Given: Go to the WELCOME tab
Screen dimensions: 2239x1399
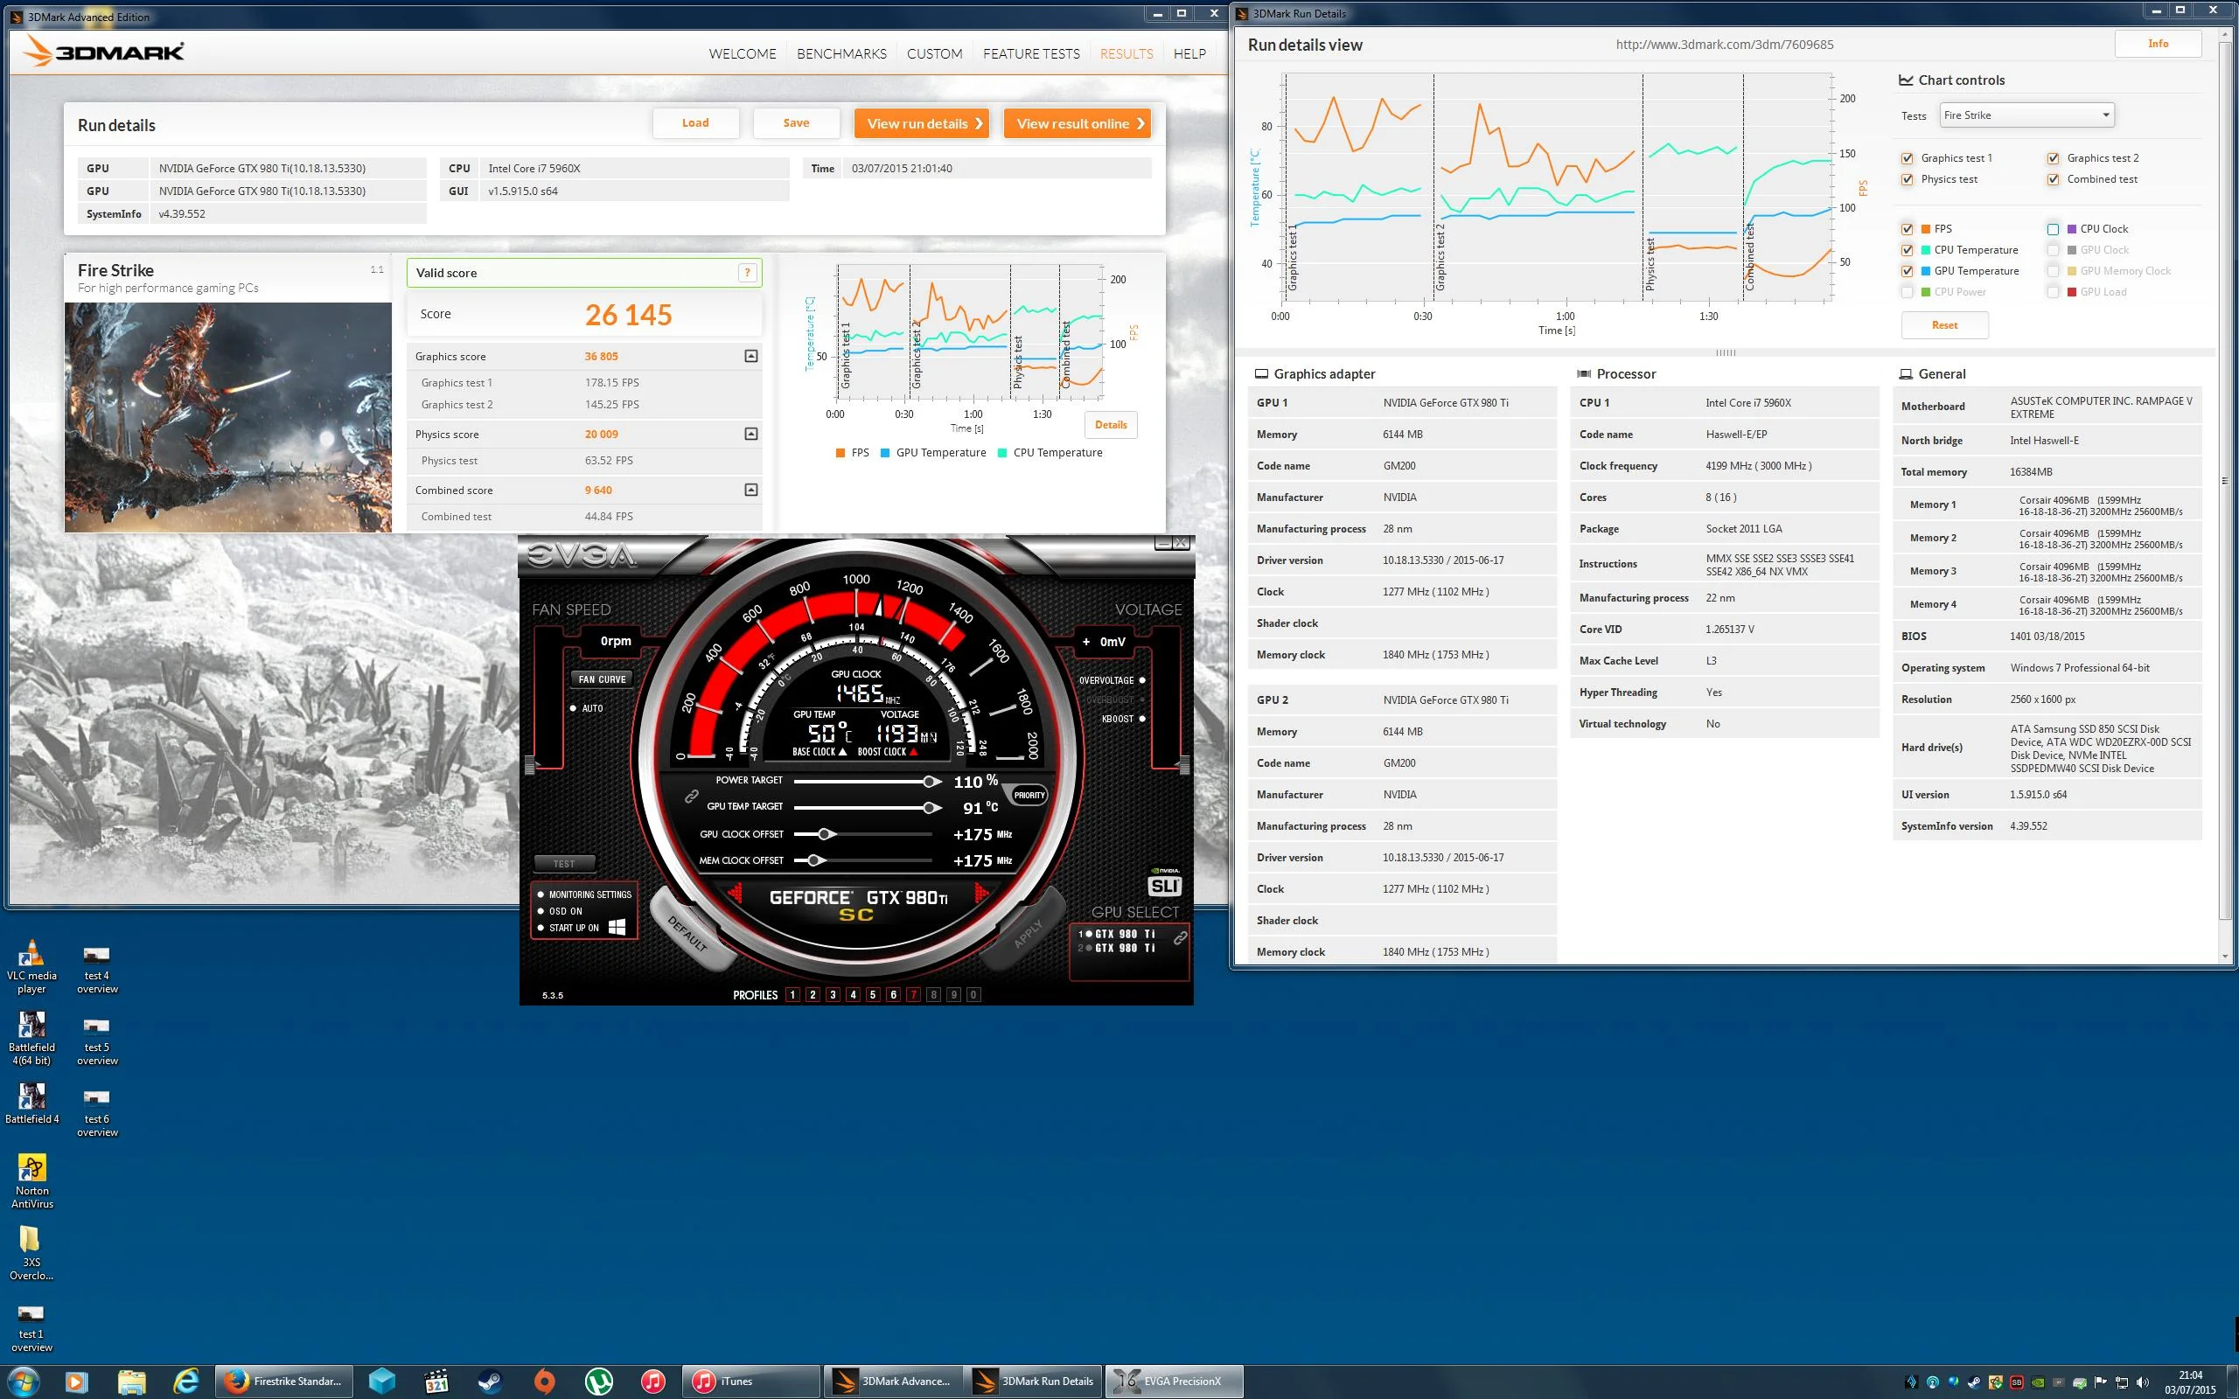Looking at the screenshot, I should [742, 53].
